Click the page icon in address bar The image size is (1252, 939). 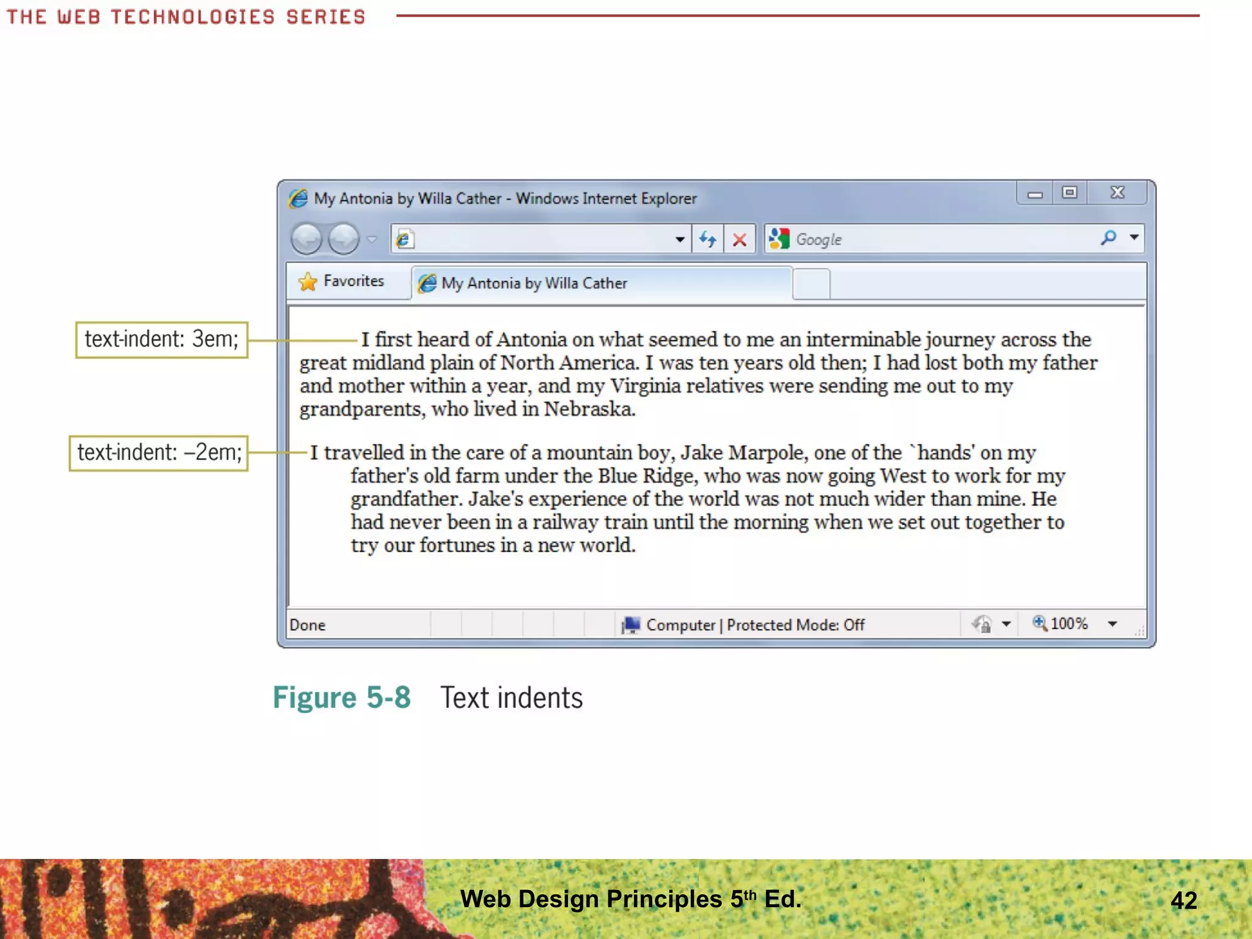(404, 238)
